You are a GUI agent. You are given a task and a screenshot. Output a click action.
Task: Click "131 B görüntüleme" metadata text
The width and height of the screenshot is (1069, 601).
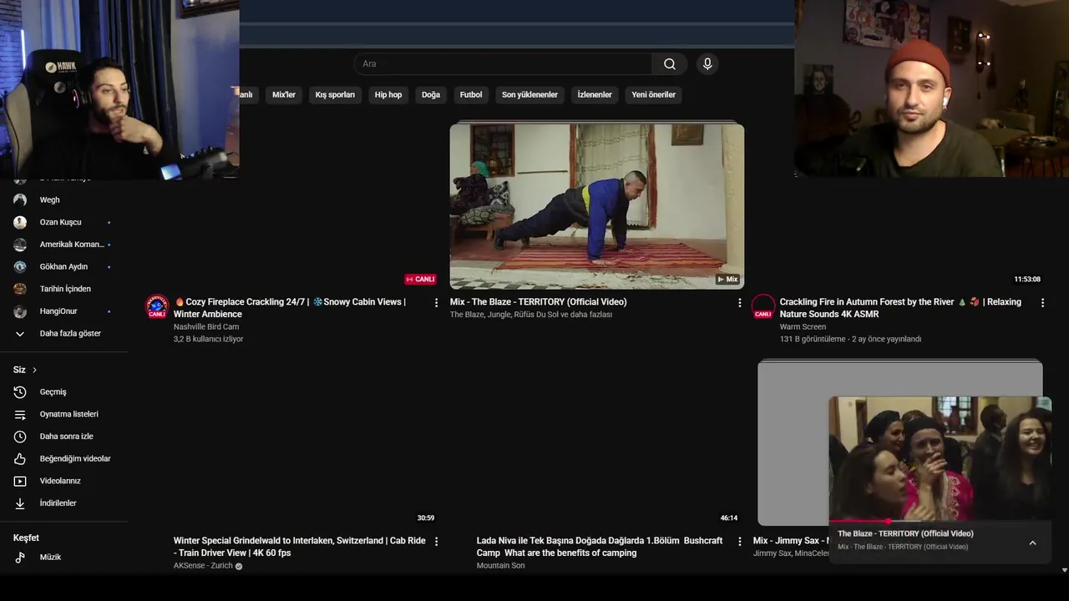pos(813,340)
